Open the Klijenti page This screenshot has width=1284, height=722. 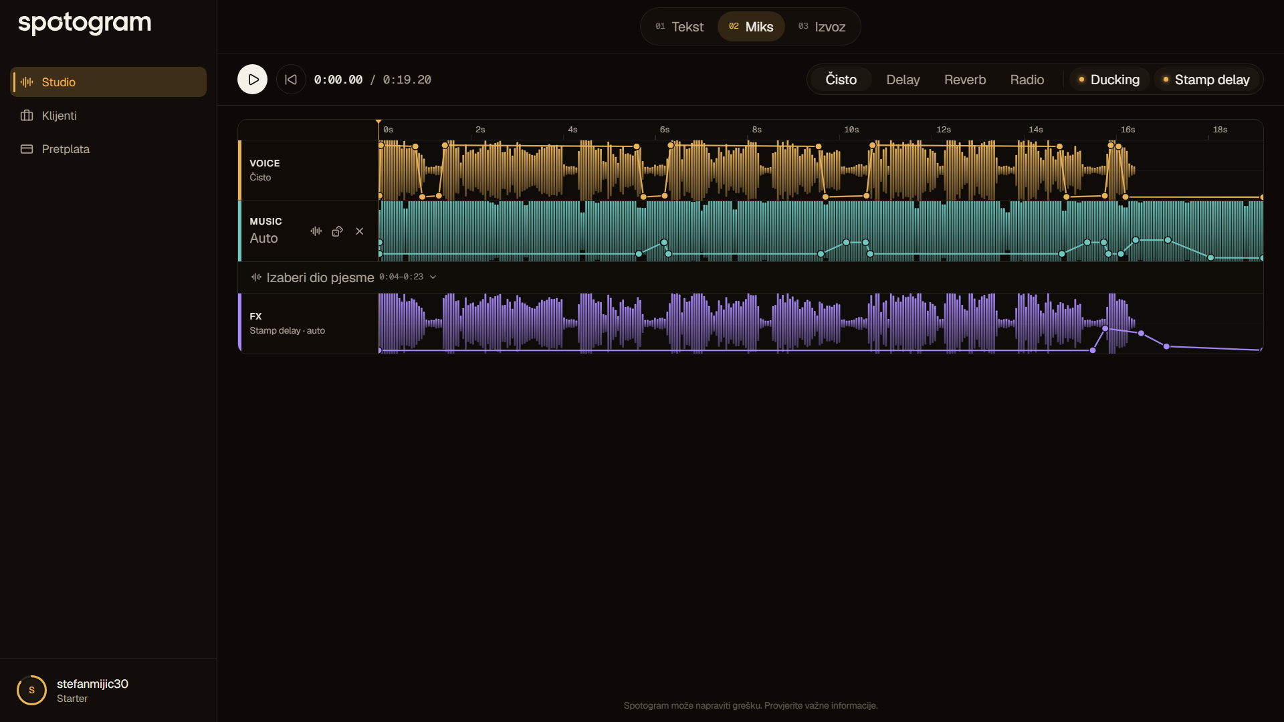108,116
